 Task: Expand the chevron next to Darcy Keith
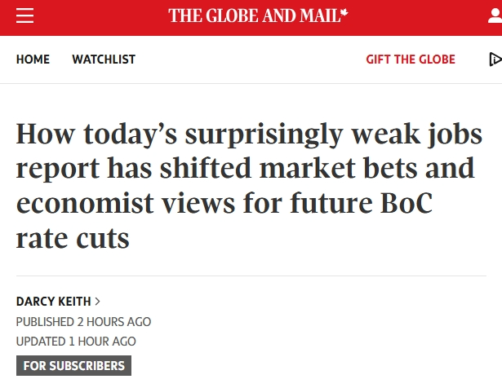pos(98,302)
